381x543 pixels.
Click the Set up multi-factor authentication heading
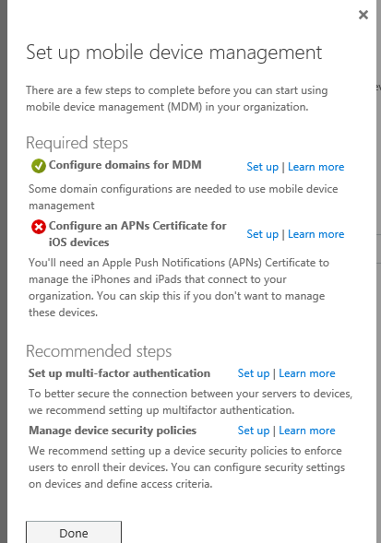tap(119, 373)
